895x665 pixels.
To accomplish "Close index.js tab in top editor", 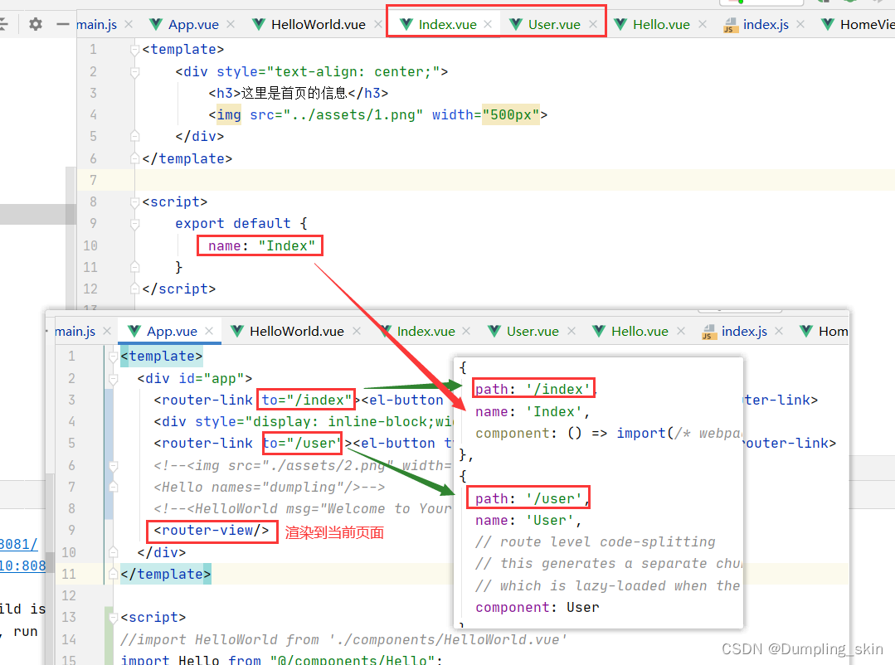I will (800, 24).
